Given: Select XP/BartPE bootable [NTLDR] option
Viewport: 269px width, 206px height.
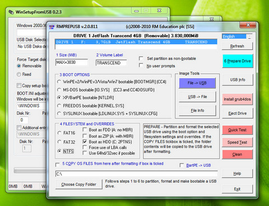Looking at the screenshot, I should (59, 97).
